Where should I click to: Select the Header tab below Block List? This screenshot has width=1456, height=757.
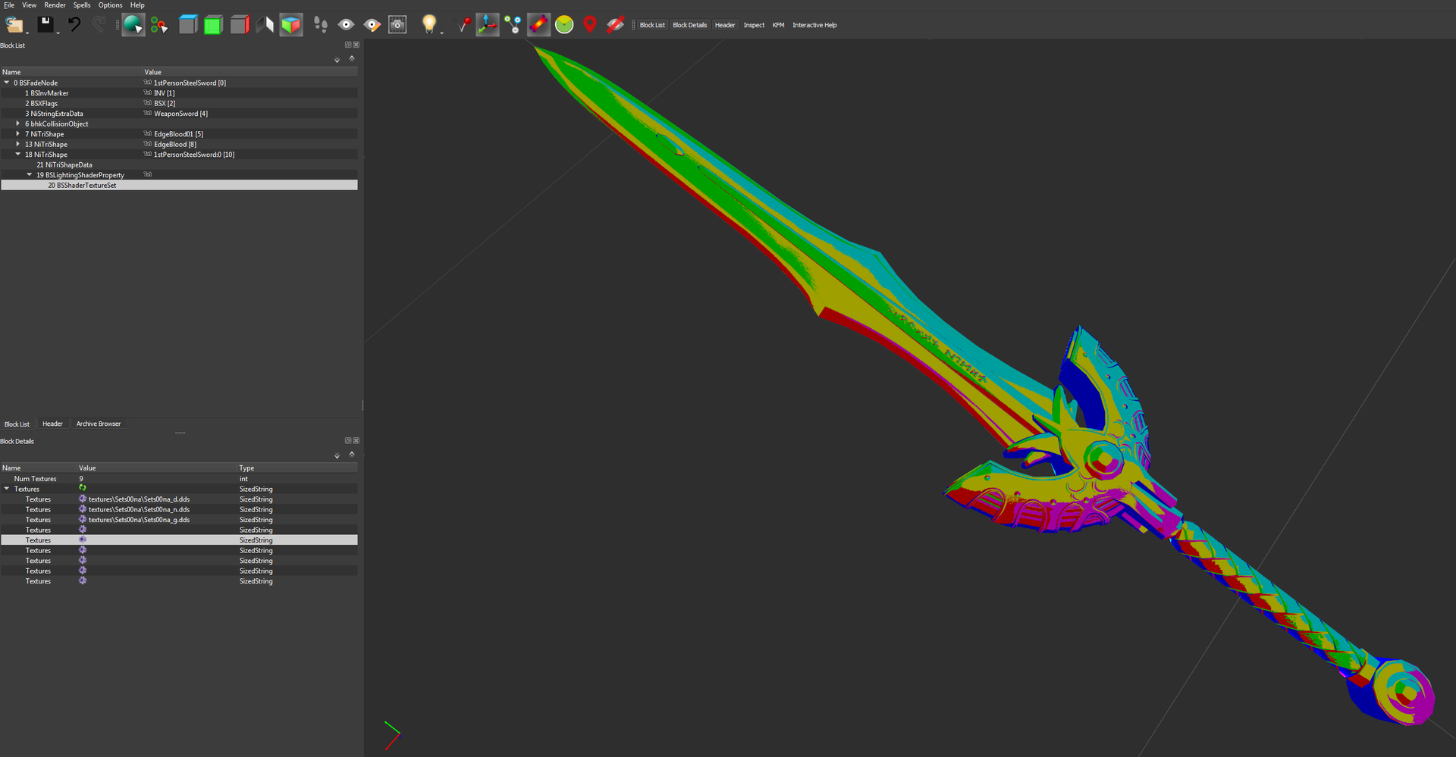pyautogui.click(x=52, y=424)
